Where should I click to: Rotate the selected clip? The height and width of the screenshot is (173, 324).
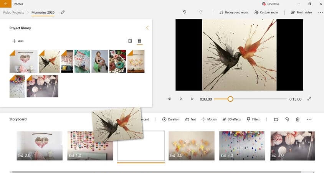pos(287,119)
